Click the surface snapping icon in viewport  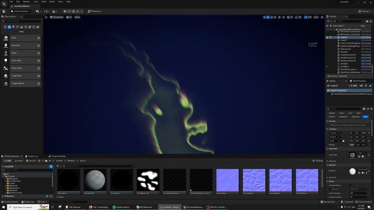click(283, 17)
